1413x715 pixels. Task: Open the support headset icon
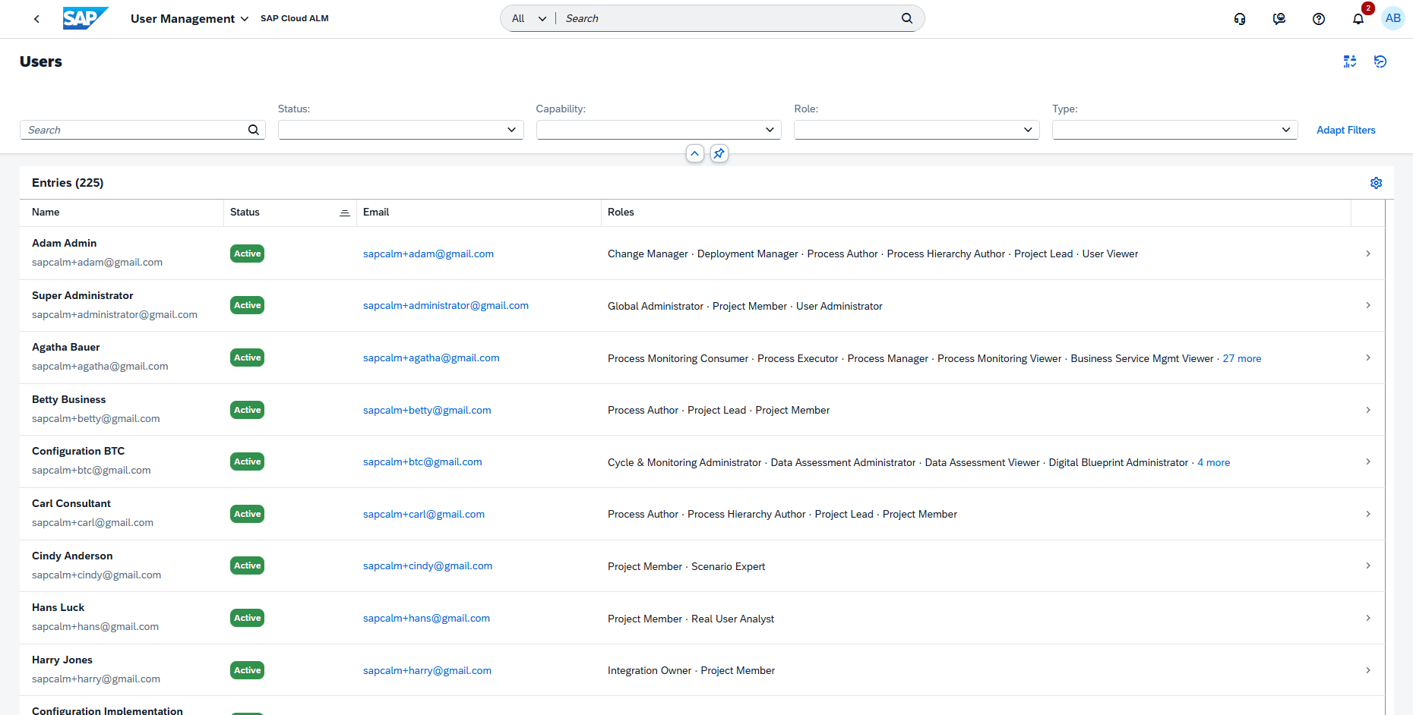pyautogui.click(x=1240, y=19)
